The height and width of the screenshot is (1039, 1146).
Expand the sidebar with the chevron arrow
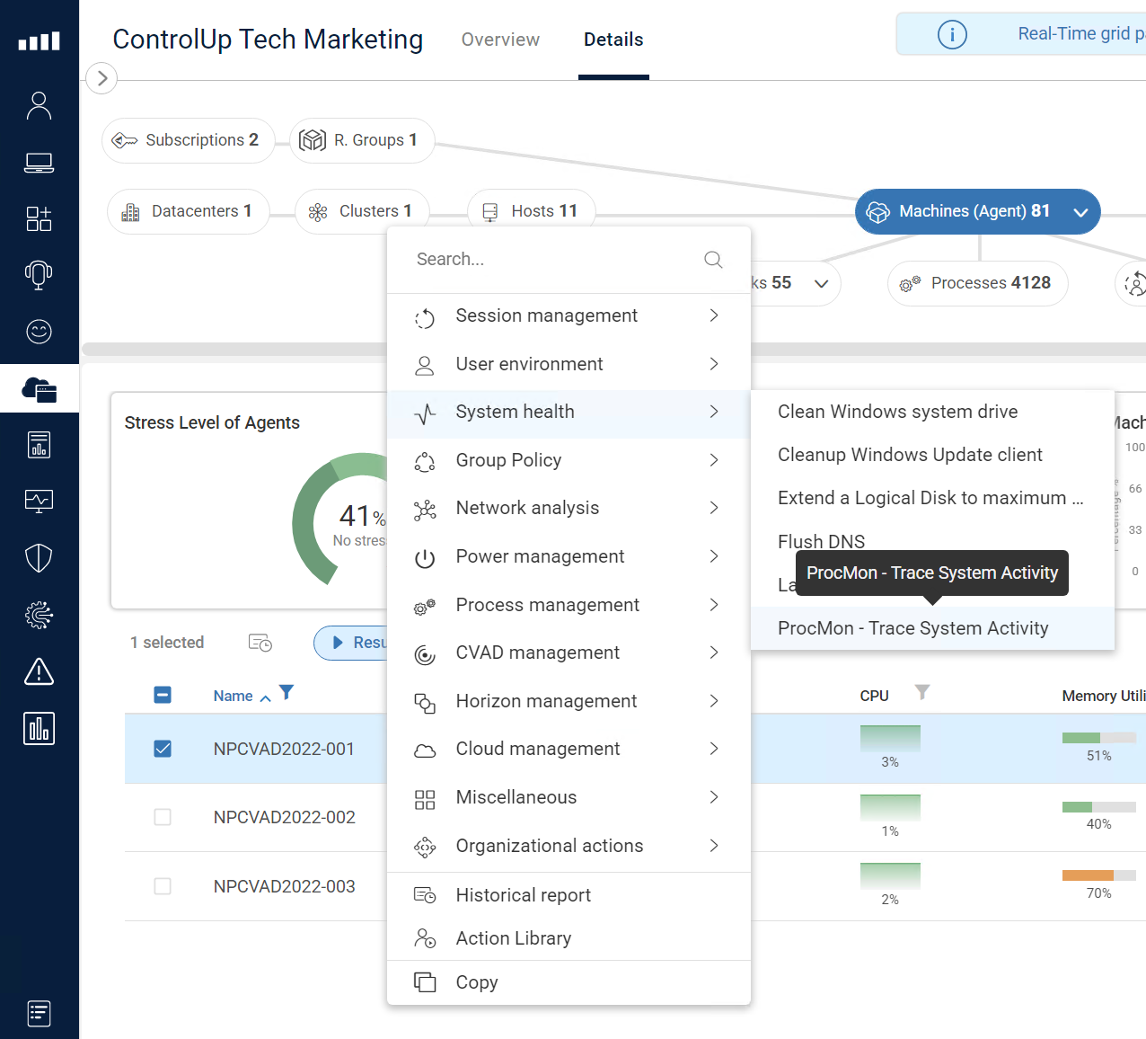(102, 78)
